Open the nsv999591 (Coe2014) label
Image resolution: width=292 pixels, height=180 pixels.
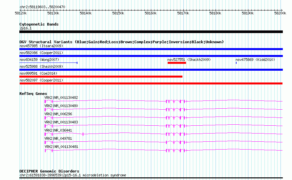pos(38,73)
